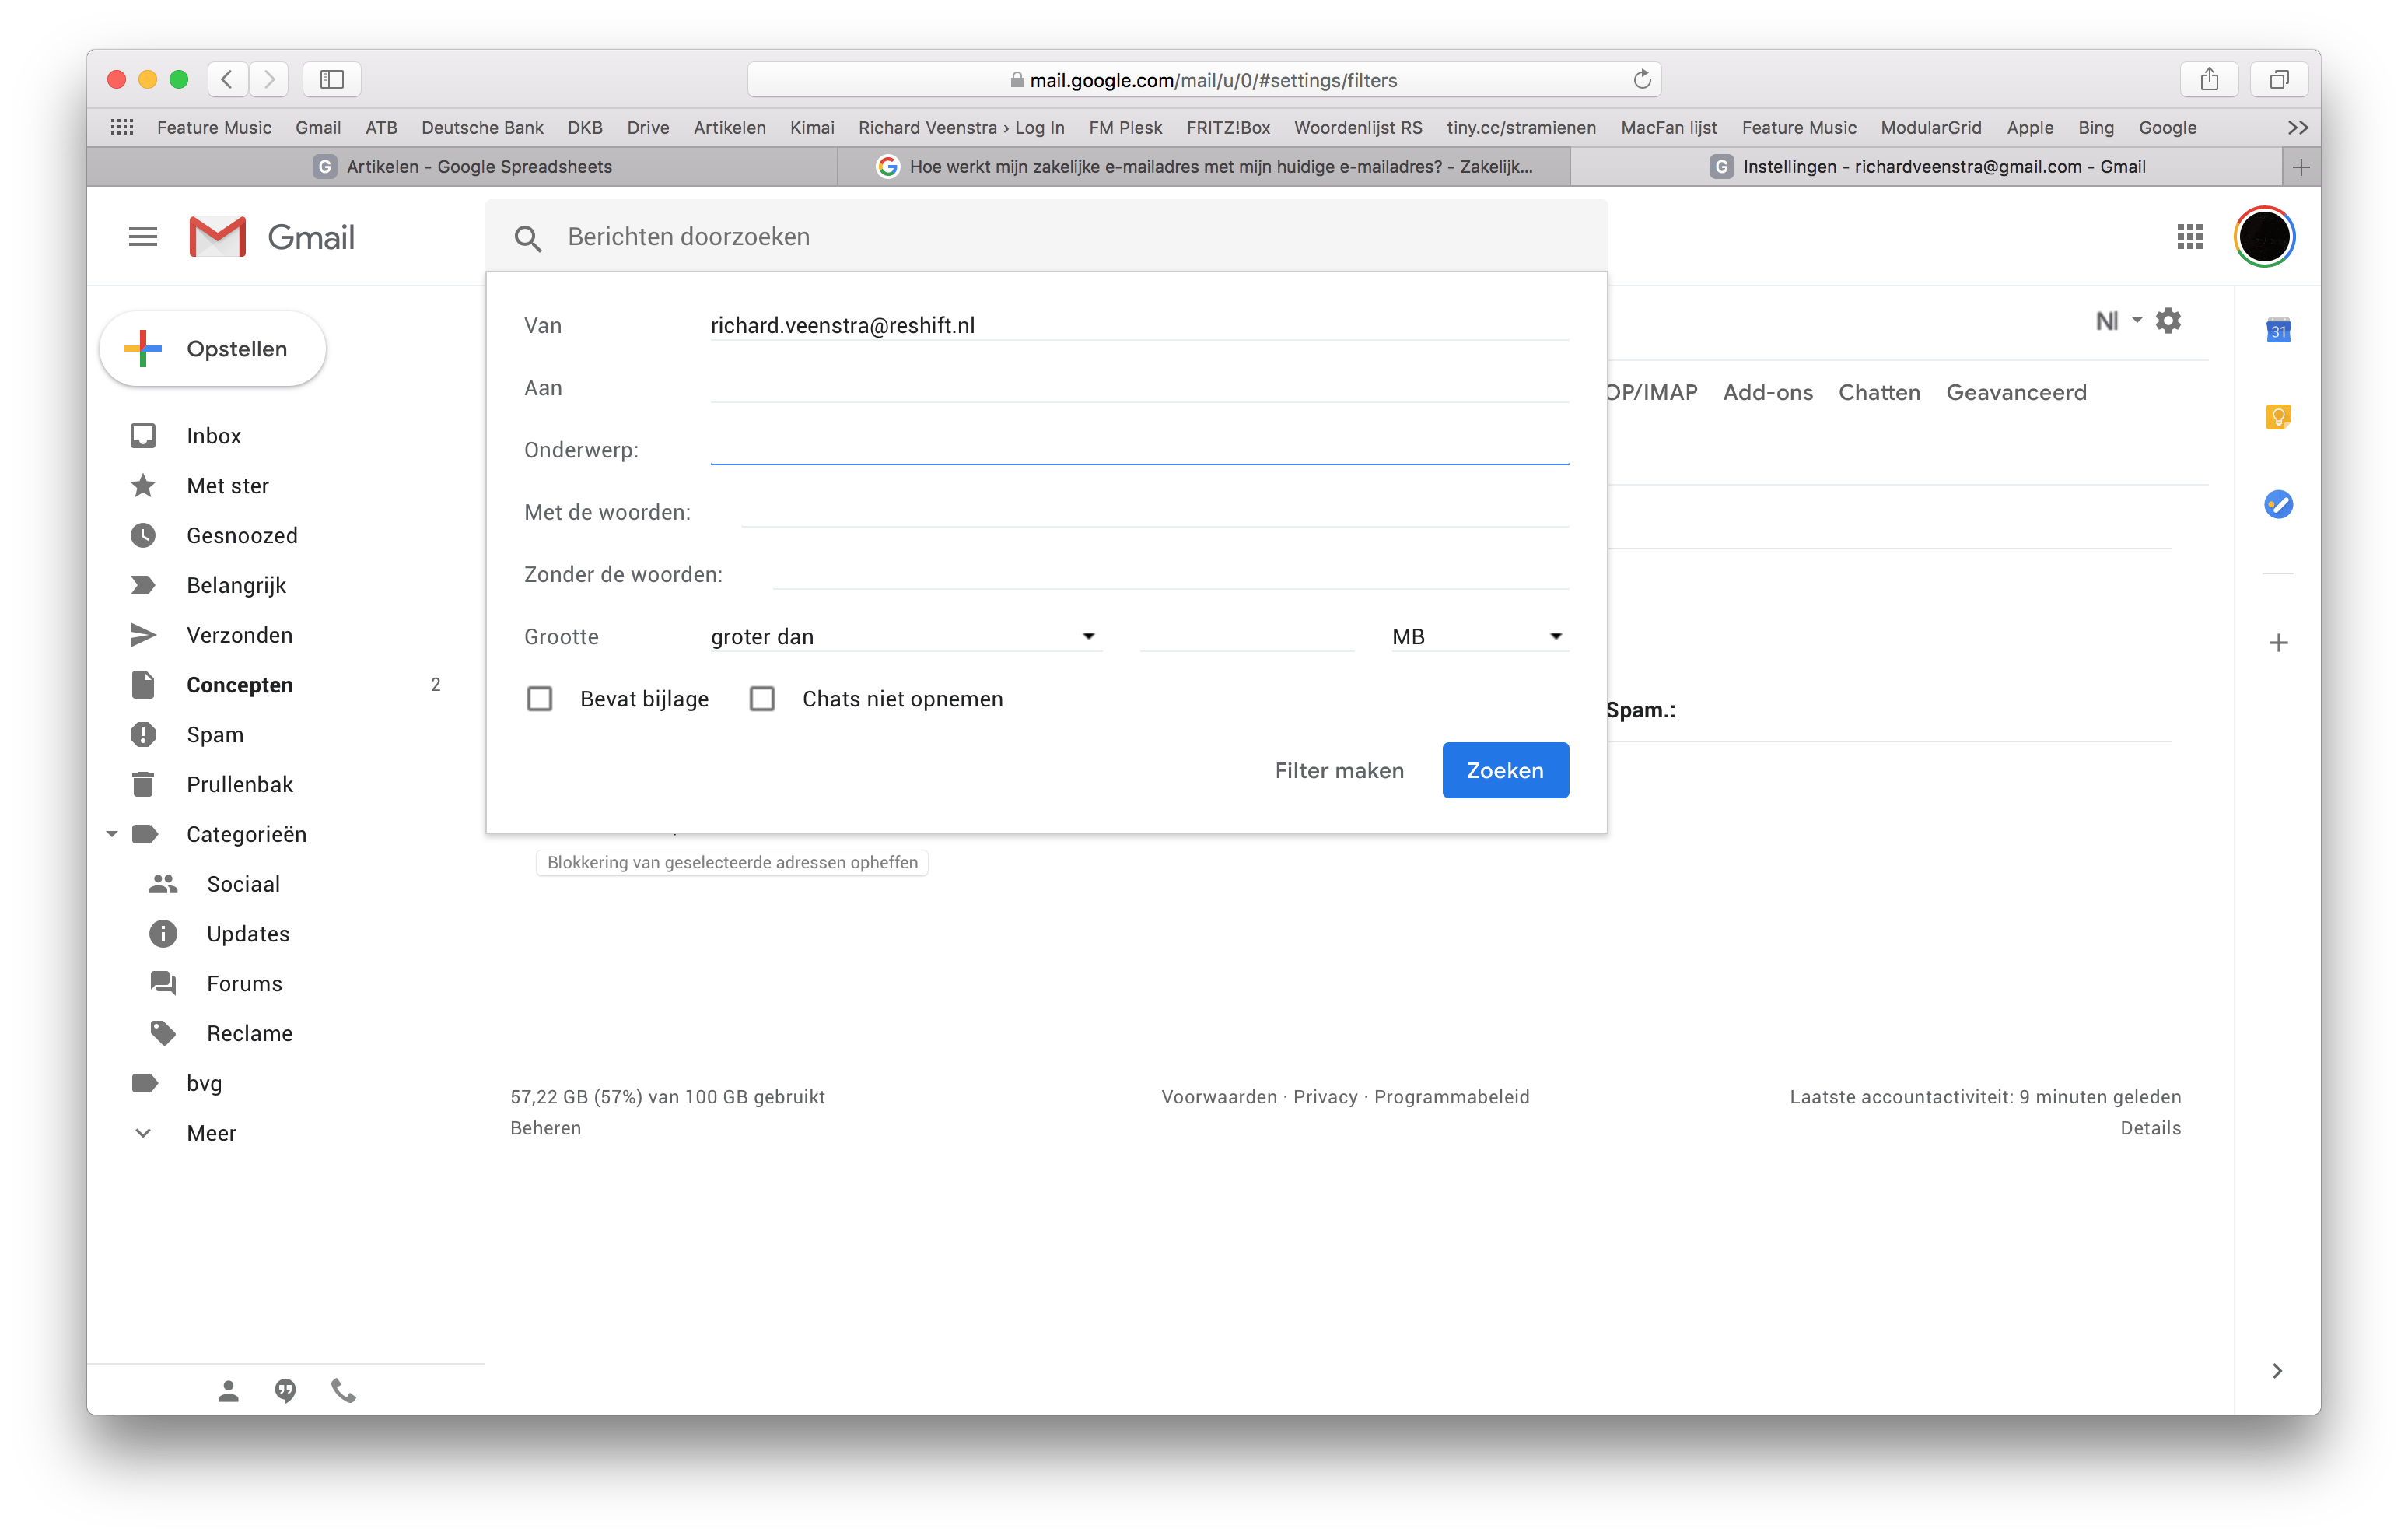Open Google Calendar side panel icon
Screen dimensions: 2408x1539
click(2278, 330)
